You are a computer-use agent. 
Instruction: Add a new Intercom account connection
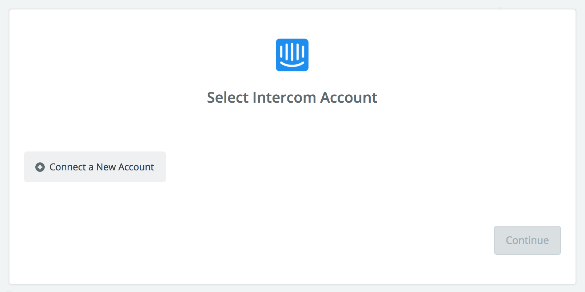click(95, 167)
